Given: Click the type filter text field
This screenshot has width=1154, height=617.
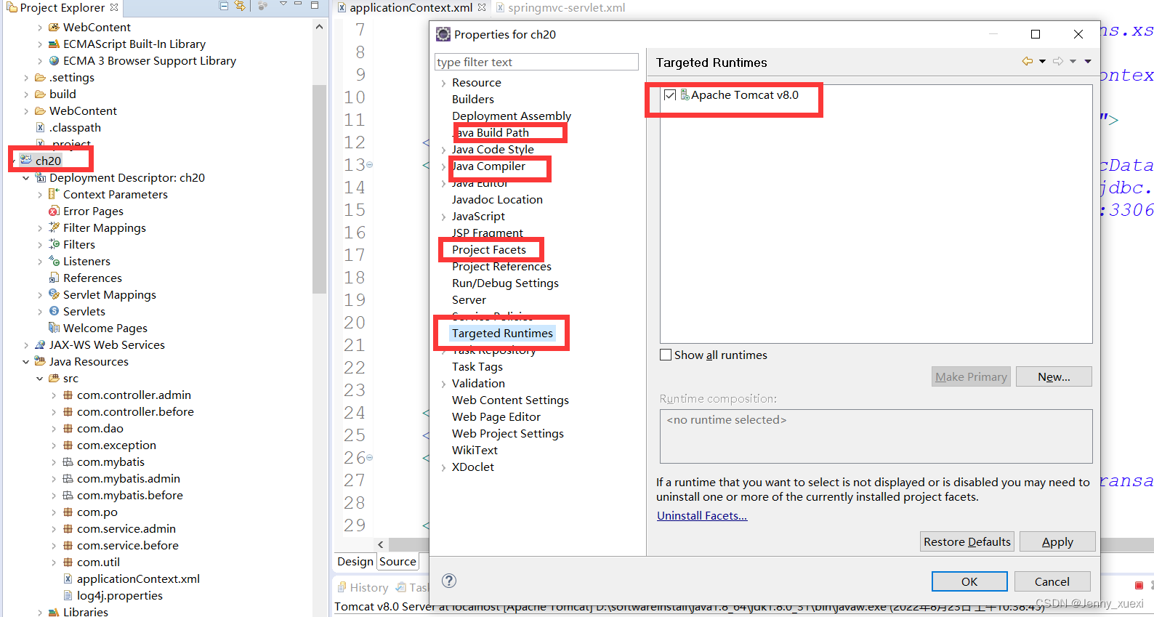Looking at the screenshot, I should click(536, 62).
